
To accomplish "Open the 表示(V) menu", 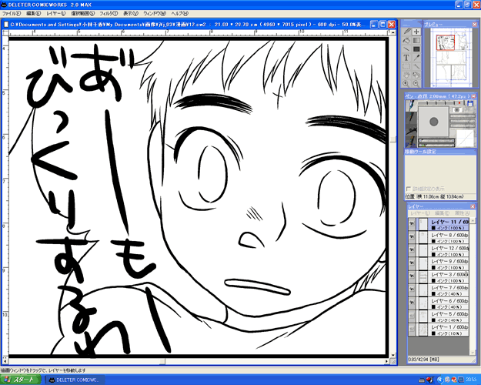I will pos(131,14).
